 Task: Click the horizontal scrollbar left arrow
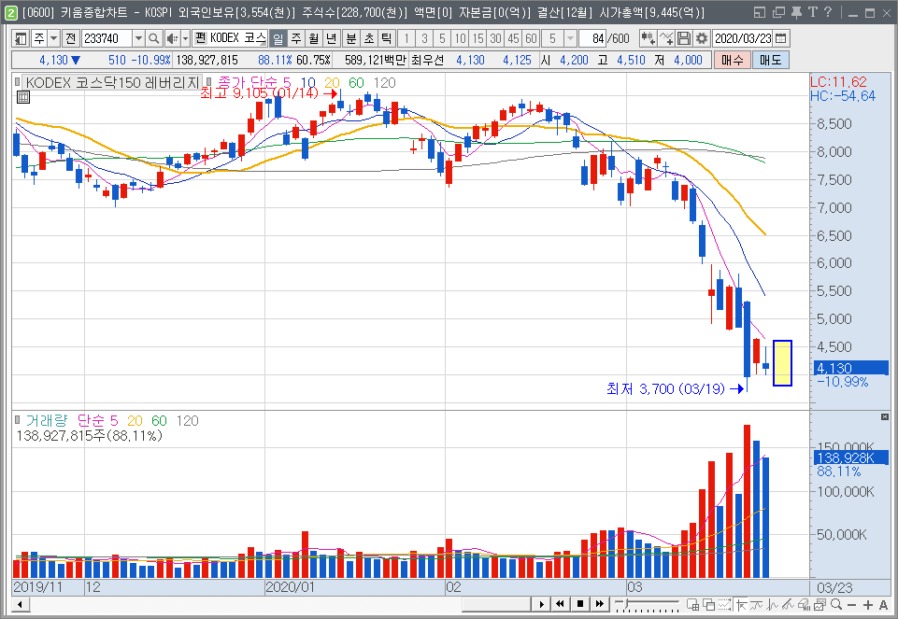21,605
